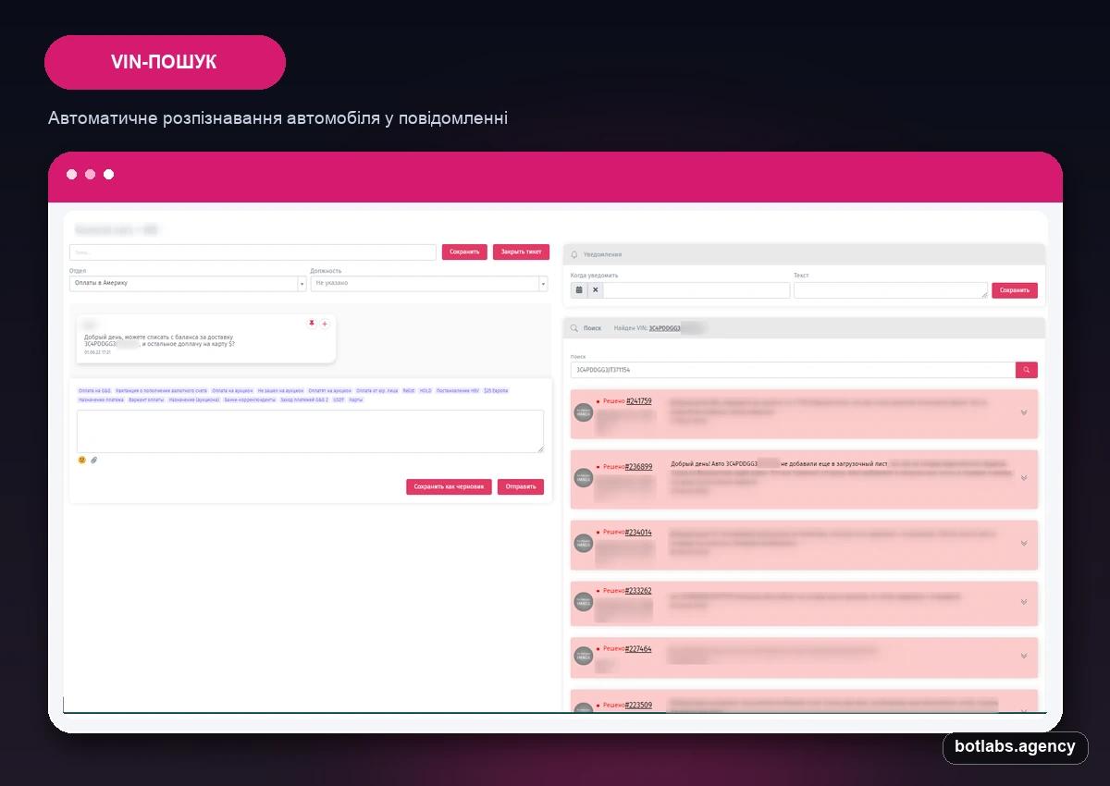Insert the Назначение платежа template tag
Viewport: 1110px width, 786px height.
click(101, 399)
